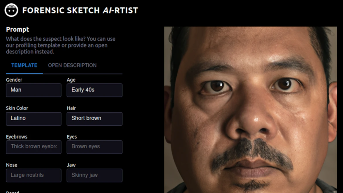Click the Jaw field with Skinny jaw placeholder

point(94,175)
